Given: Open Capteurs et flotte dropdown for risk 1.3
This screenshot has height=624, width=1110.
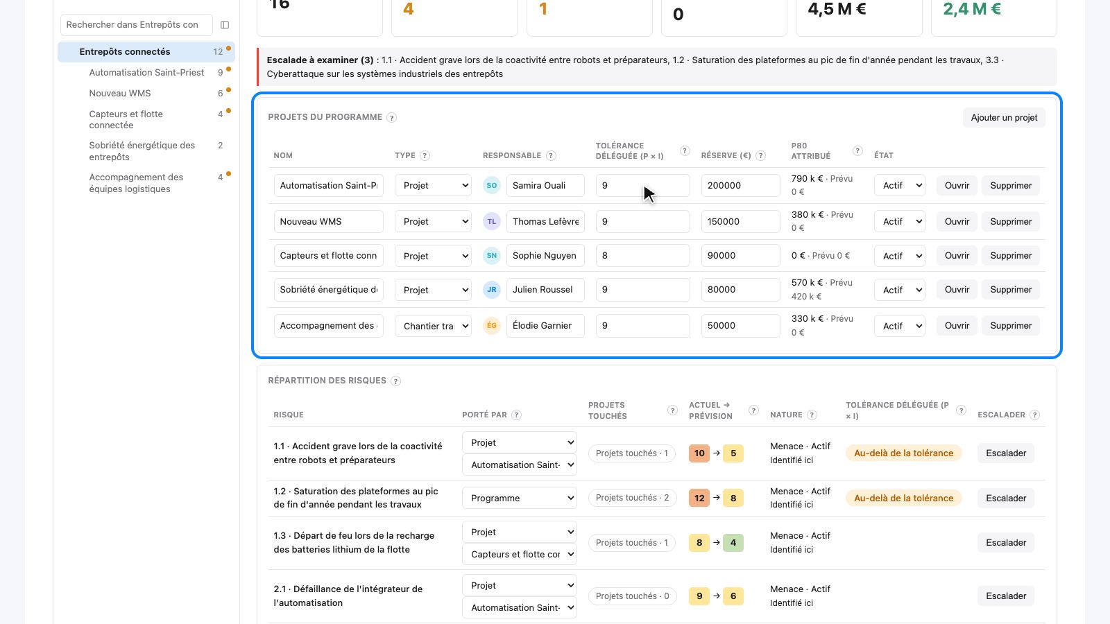Looking at the screenshot, I should point(520,555).
